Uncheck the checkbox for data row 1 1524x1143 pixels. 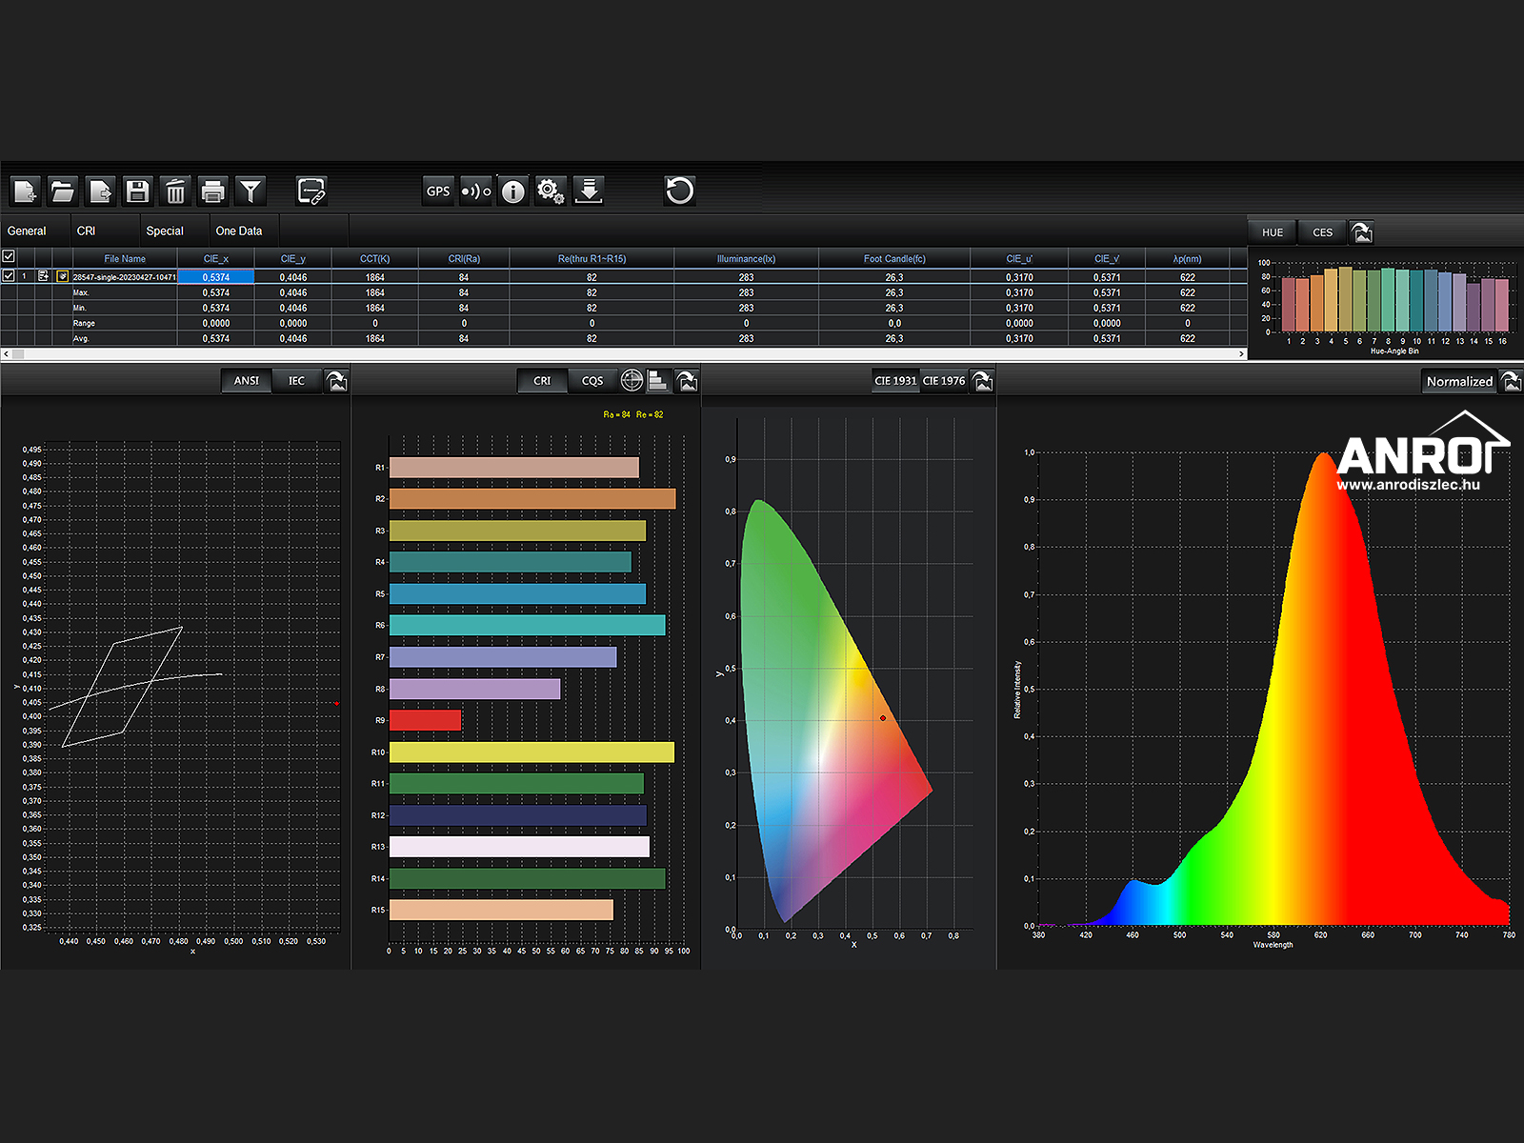coord(9,276)
